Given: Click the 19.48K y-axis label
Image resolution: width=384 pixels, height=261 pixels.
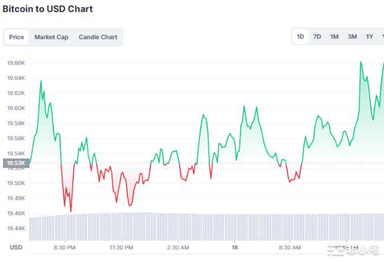Looking at the screenshot, I should coord(16,198).
